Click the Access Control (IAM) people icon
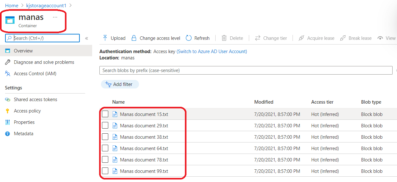Screen dimensions: 397x182 coord(8,73)
